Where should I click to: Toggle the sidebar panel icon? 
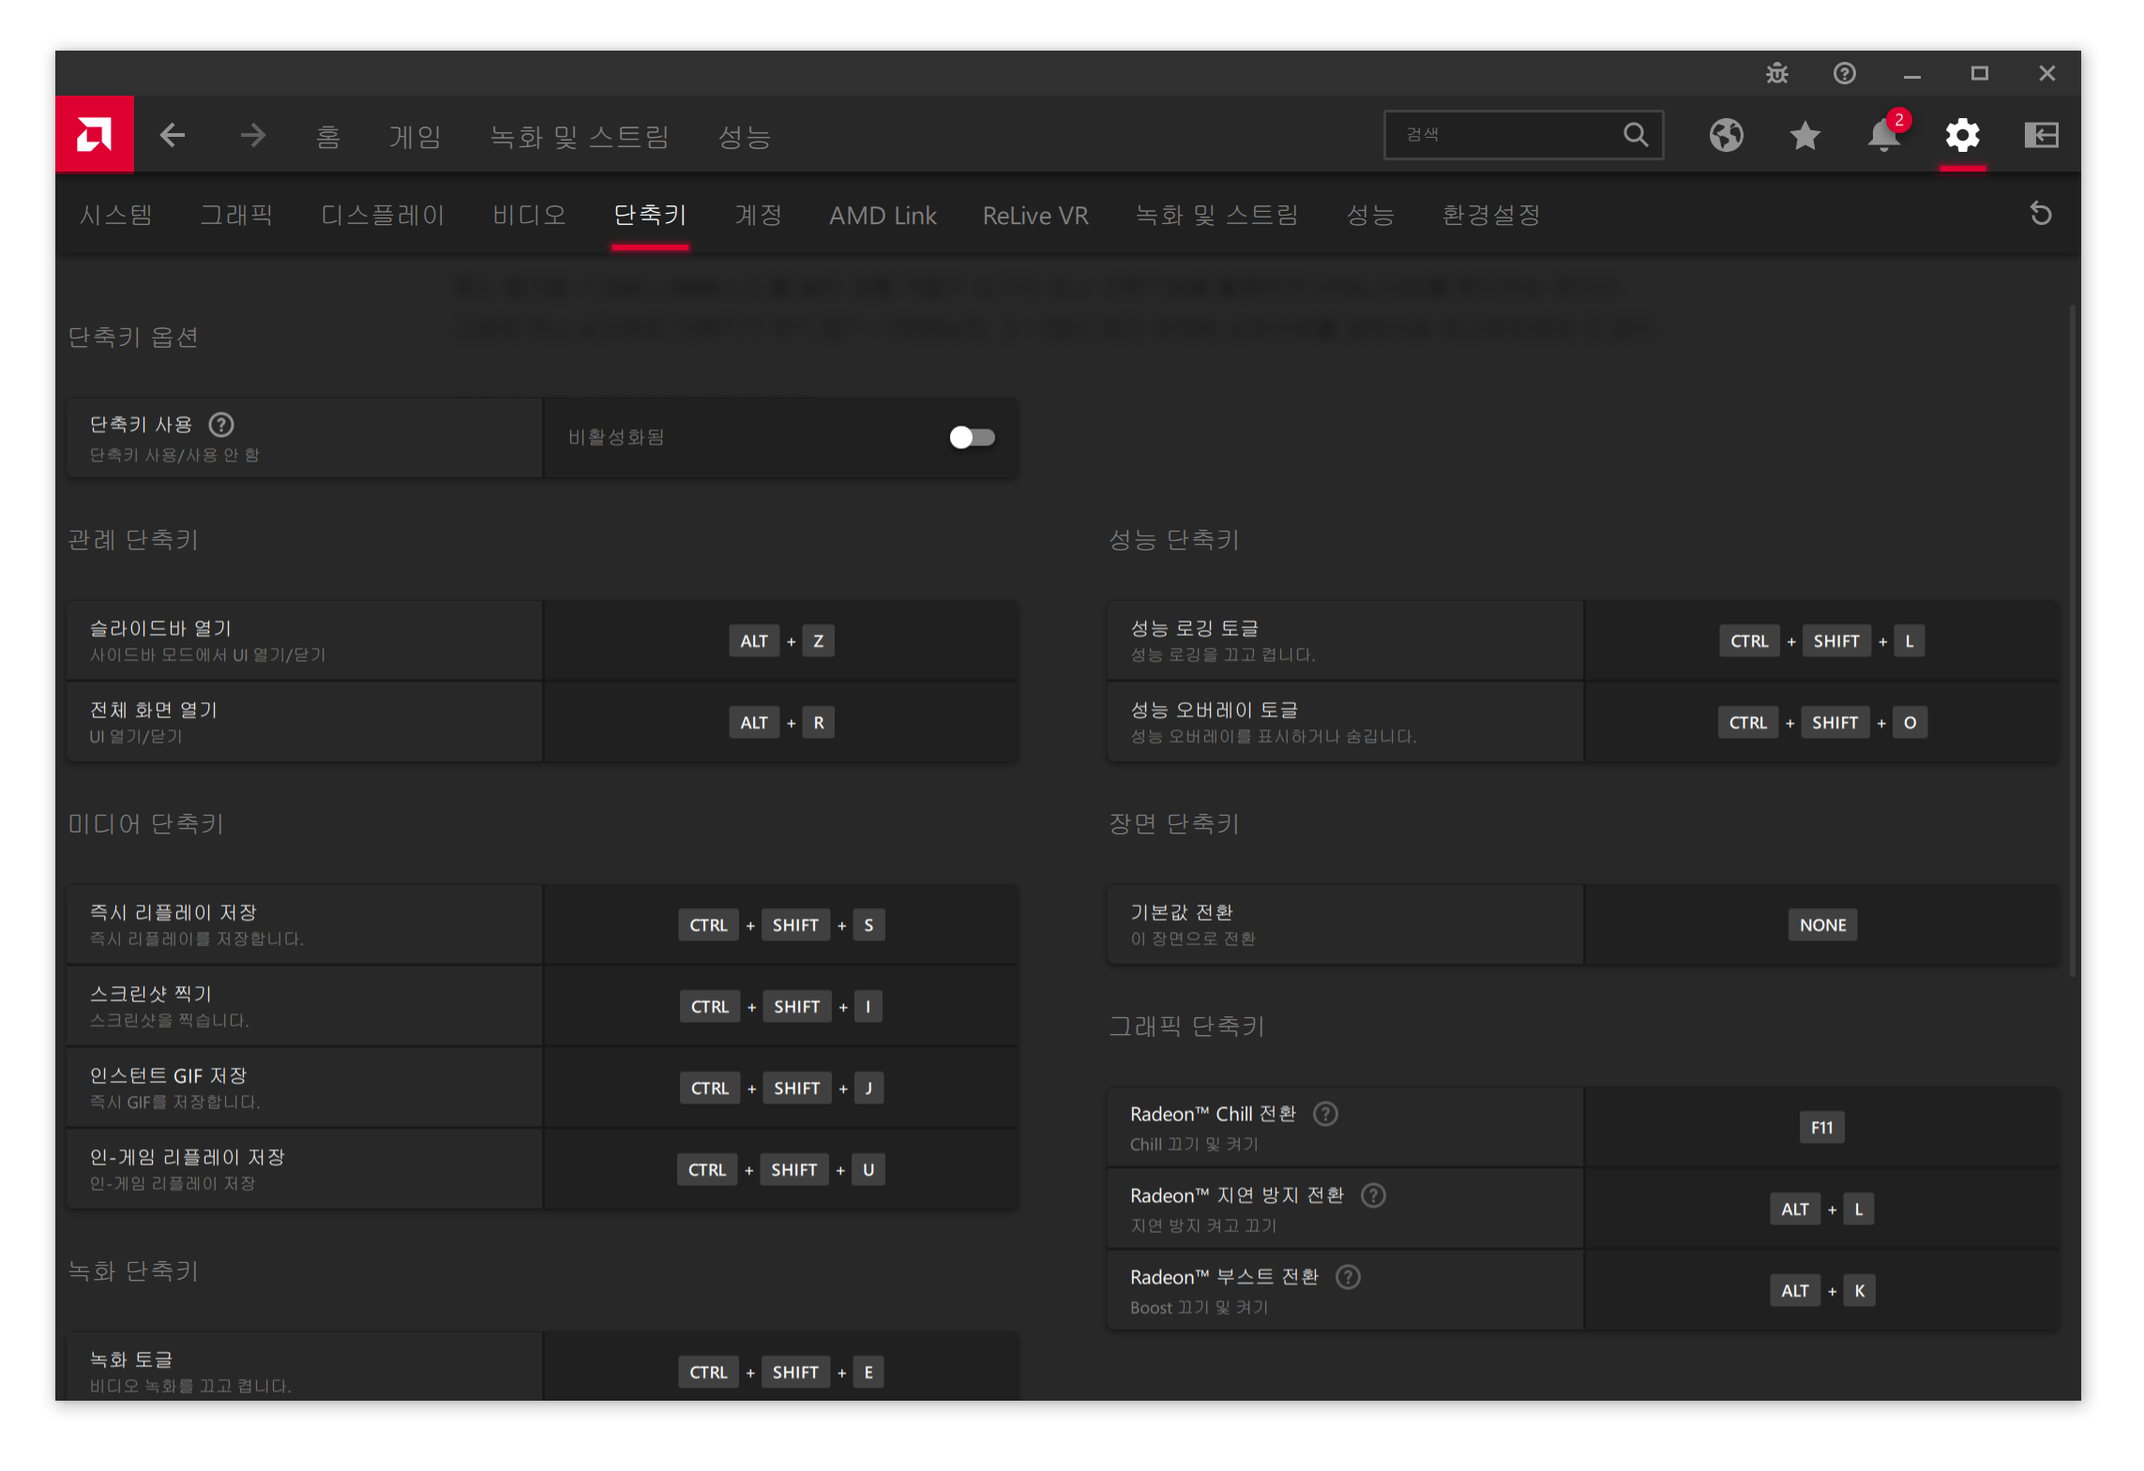tap(2041, 136)
